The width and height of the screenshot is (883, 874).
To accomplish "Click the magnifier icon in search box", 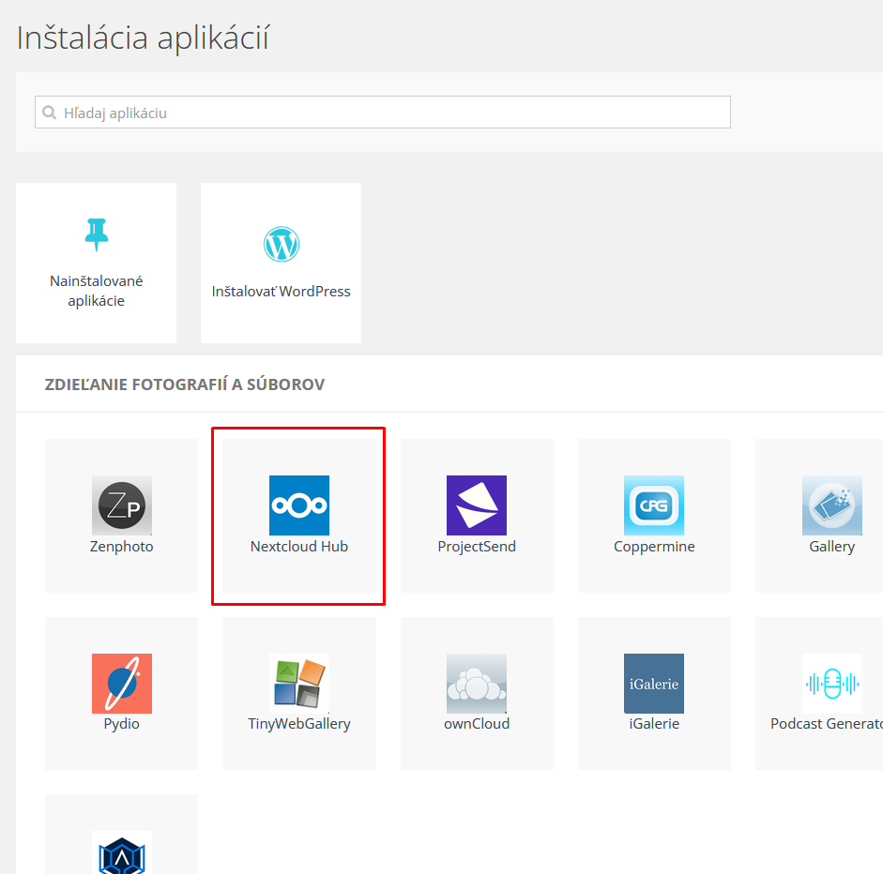I will tap(50, 113).
